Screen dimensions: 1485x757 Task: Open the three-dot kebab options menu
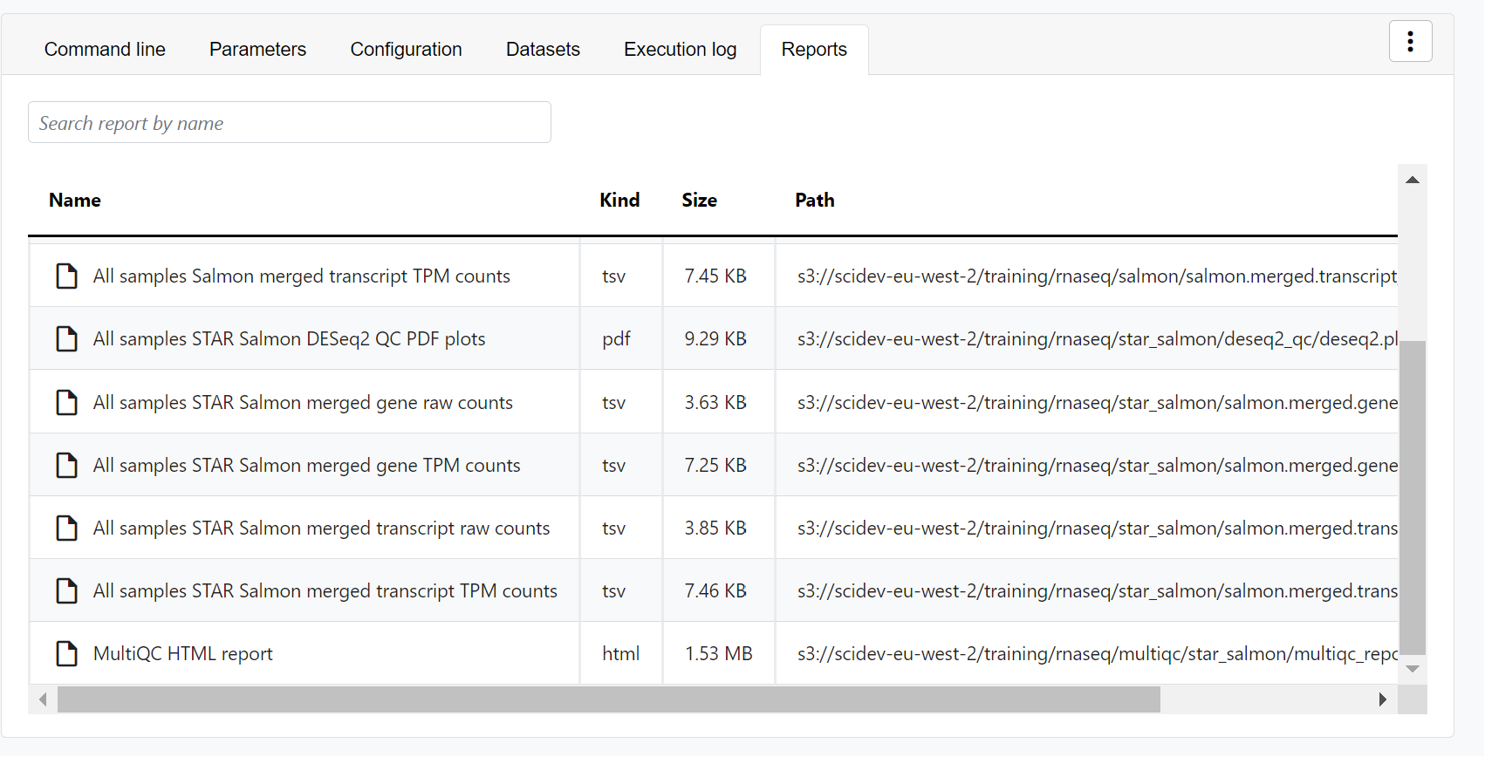1410,41
